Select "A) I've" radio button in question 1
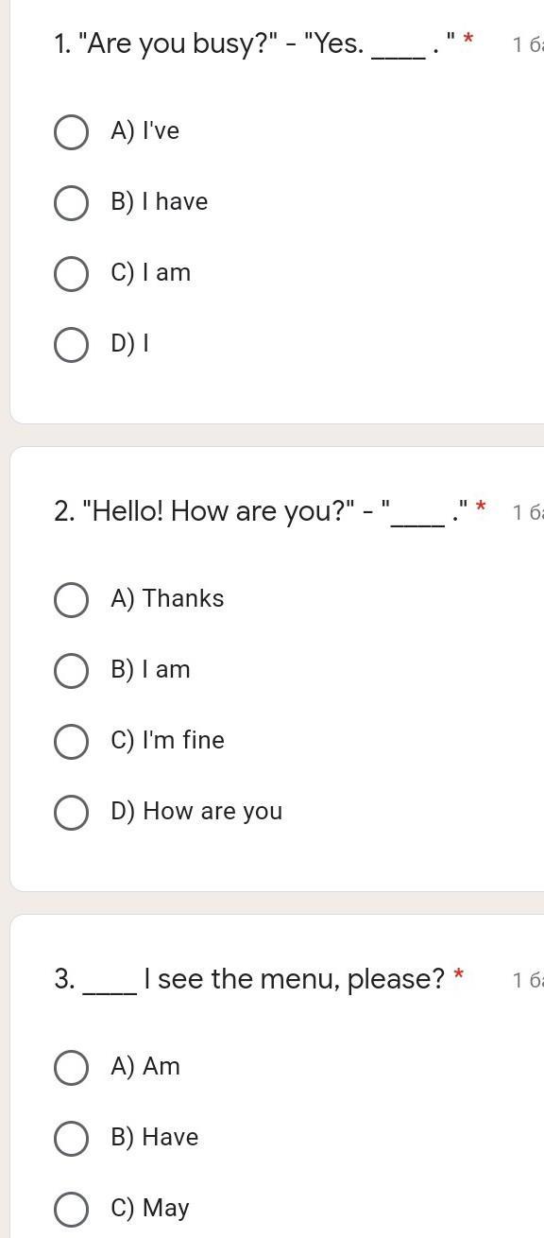This screenshot has width=544, height=1238. tap(71, 131)
